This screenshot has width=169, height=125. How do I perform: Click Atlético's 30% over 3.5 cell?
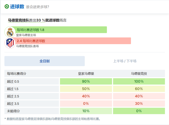pos(139,103)
